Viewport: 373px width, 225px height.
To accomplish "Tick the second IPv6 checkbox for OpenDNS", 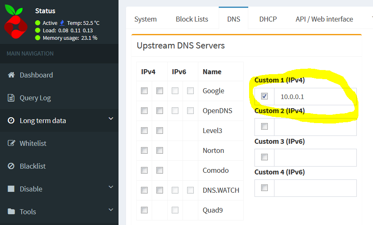I will pyautogui.click(x=190, y=111).
